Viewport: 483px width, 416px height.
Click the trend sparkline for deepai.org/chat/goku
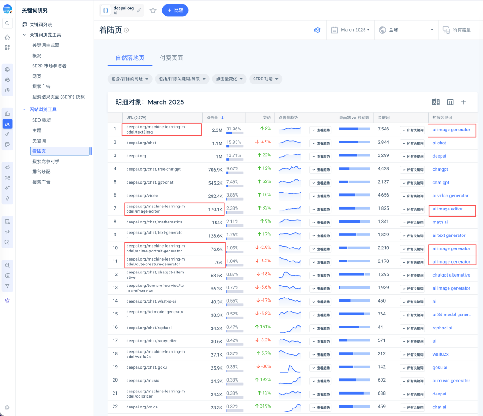pyautogui.click(x=290, y=368)
